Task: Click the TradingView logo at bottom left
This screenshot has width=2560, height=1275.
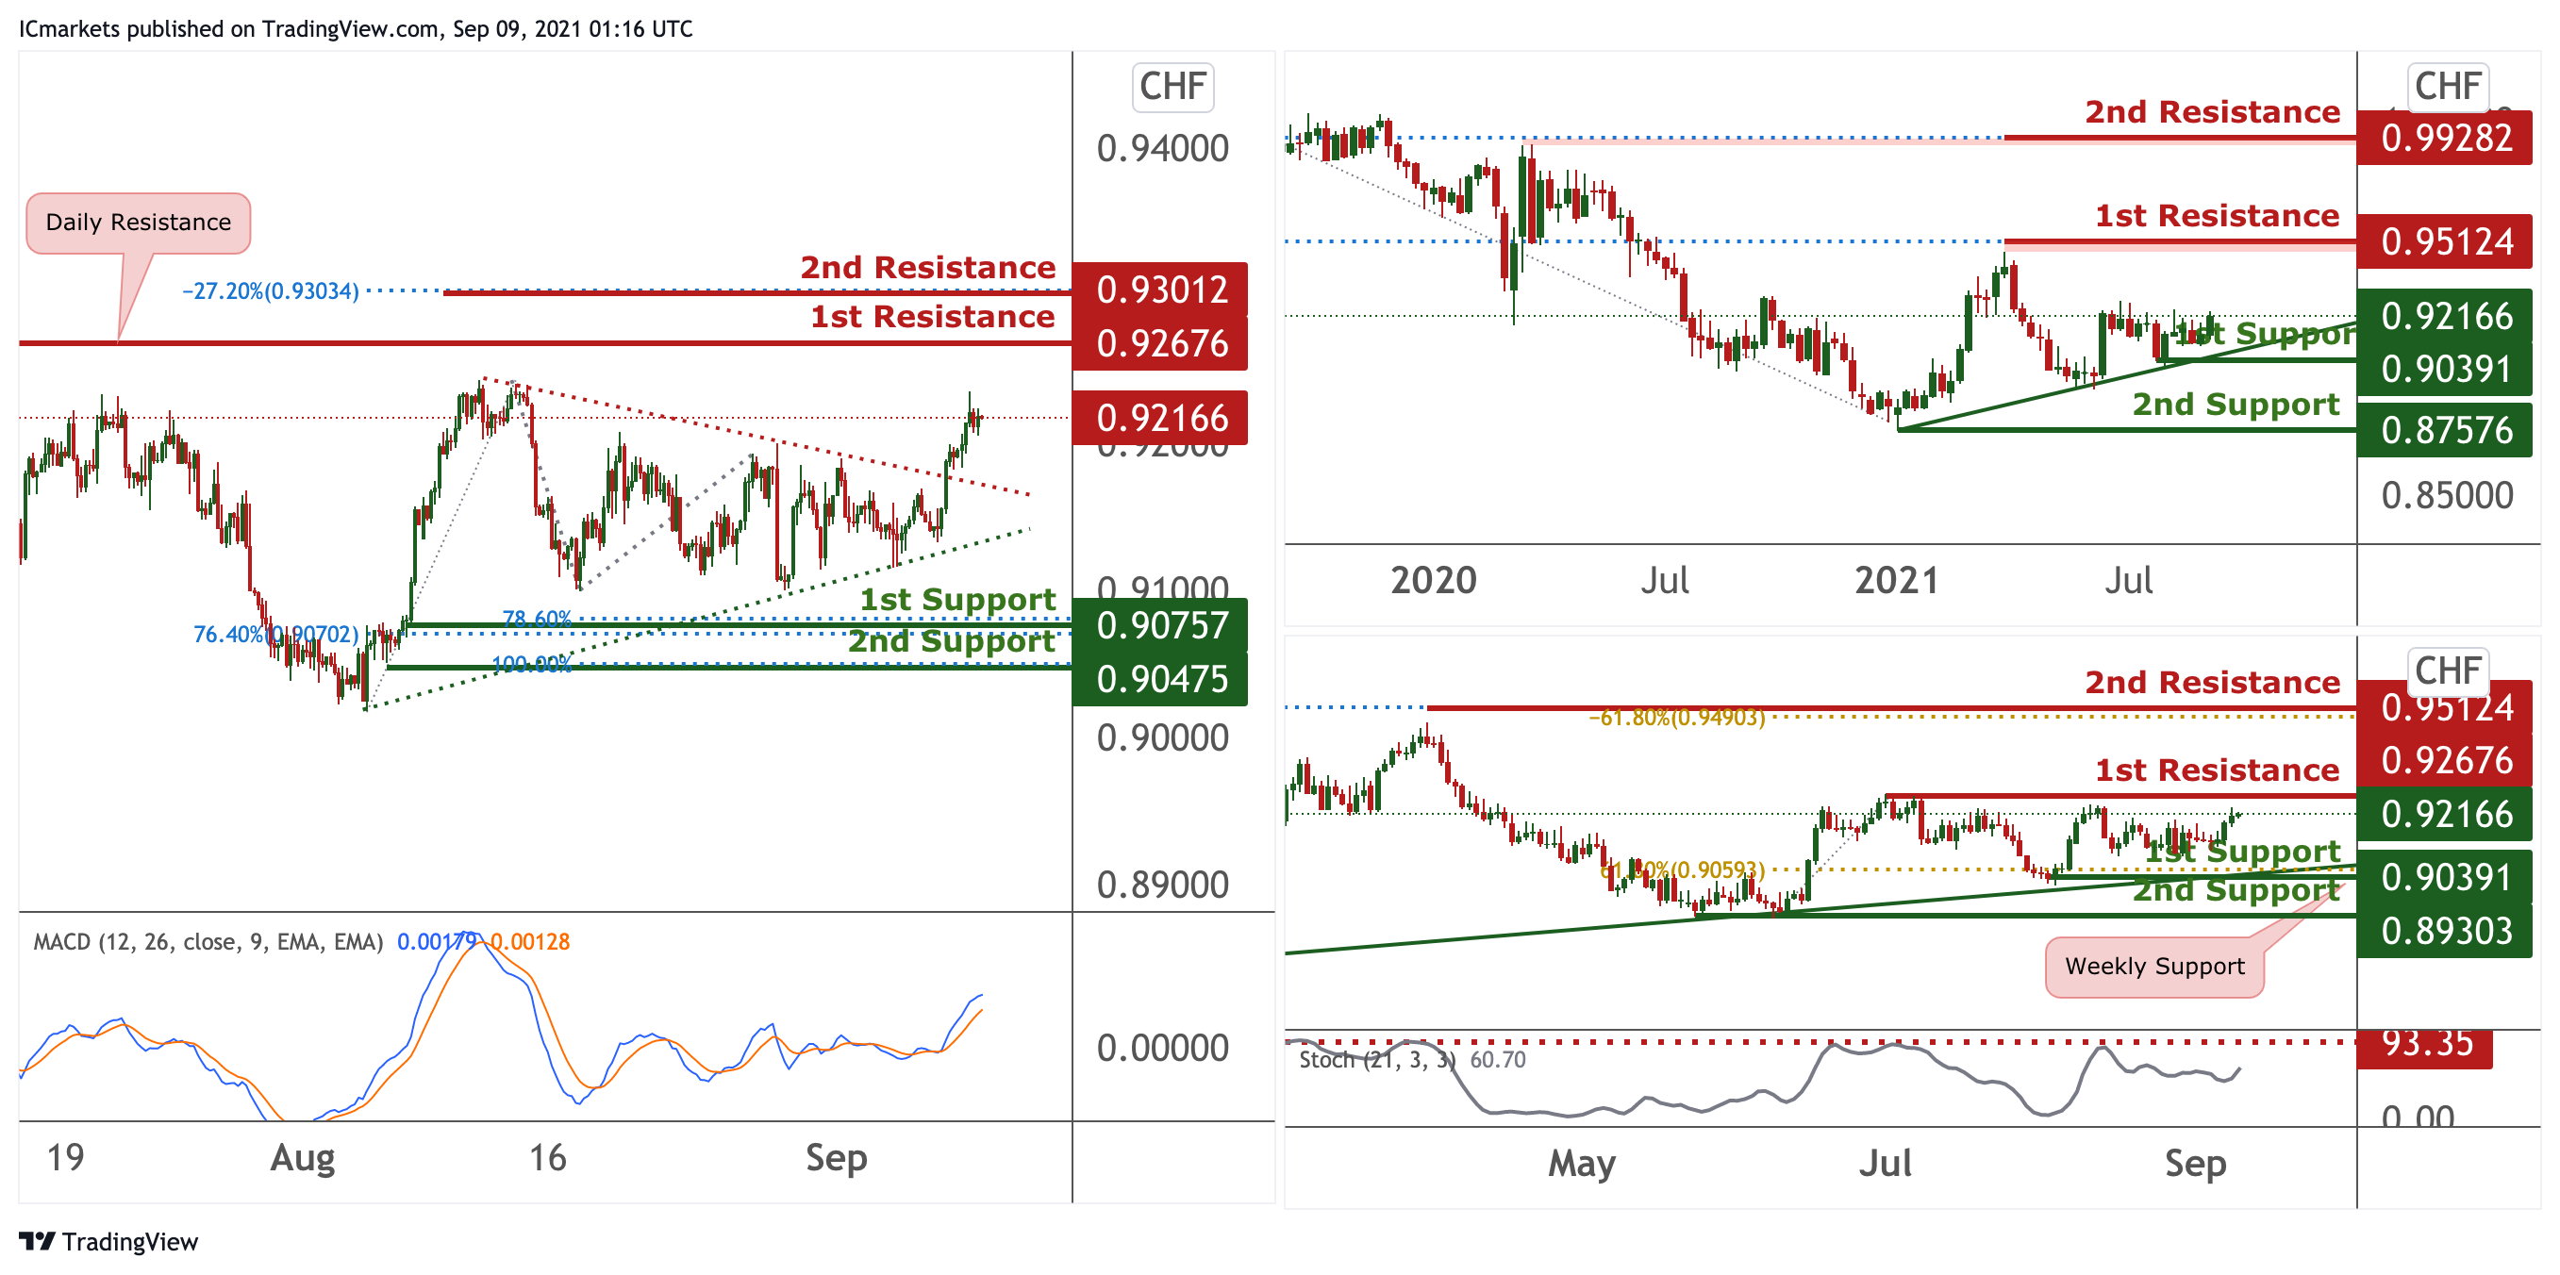Action: click(x=109, y=1242)
